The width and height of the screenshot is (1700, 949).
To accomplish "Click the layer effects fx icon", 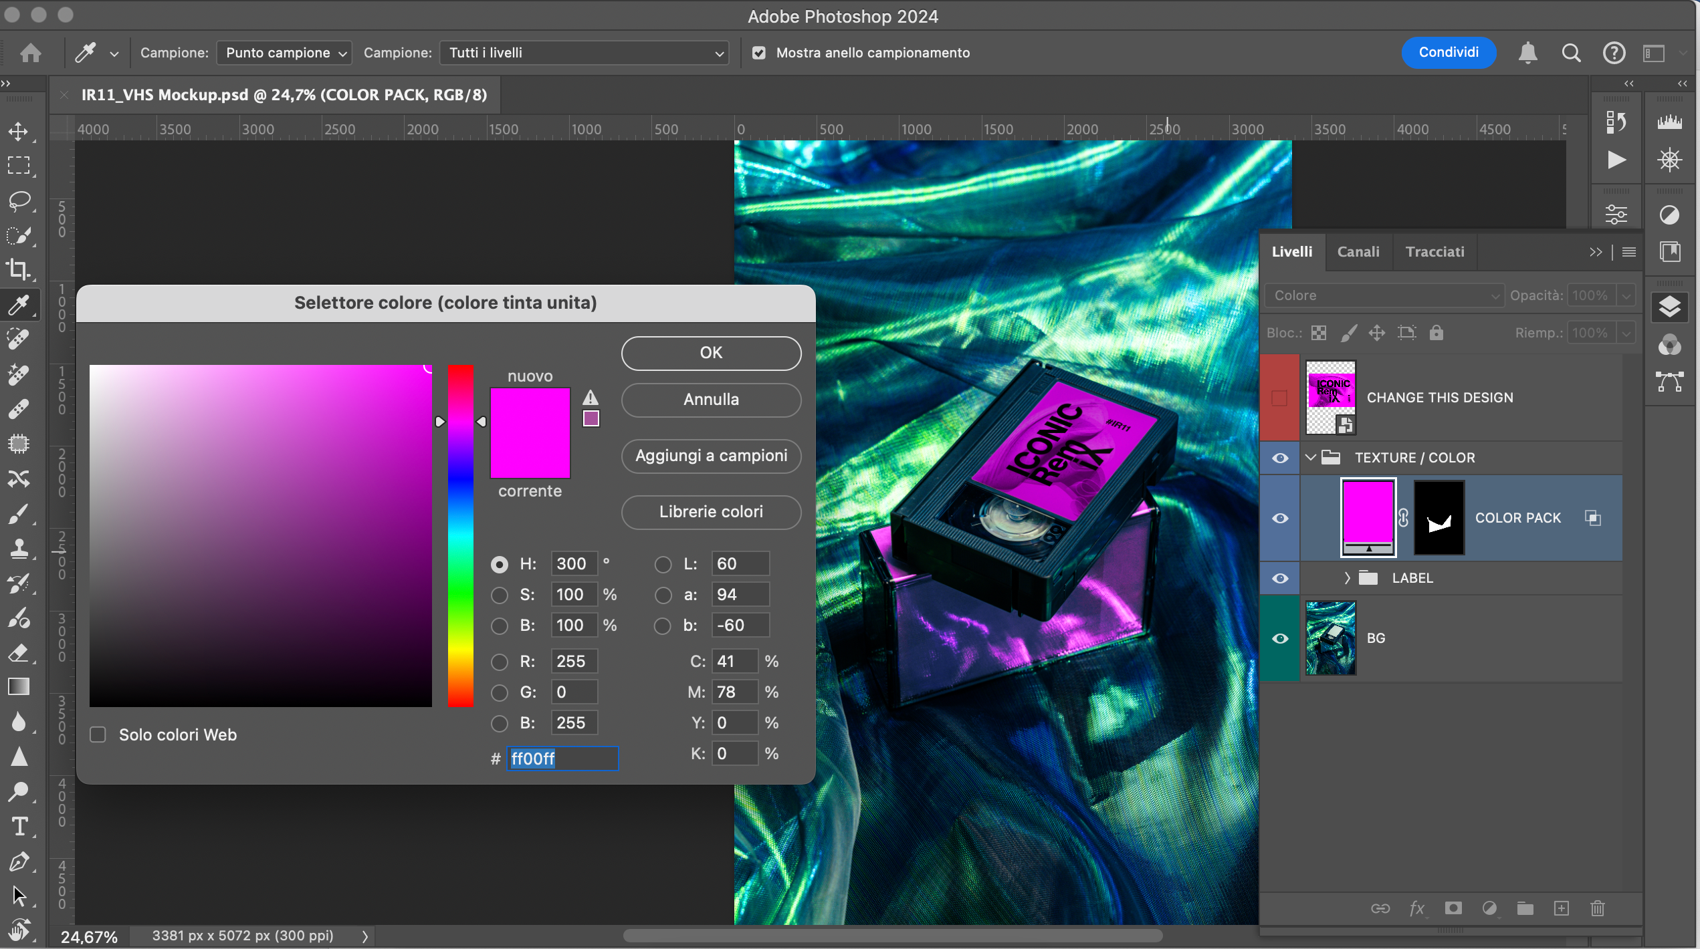I will coord(1416,908).
